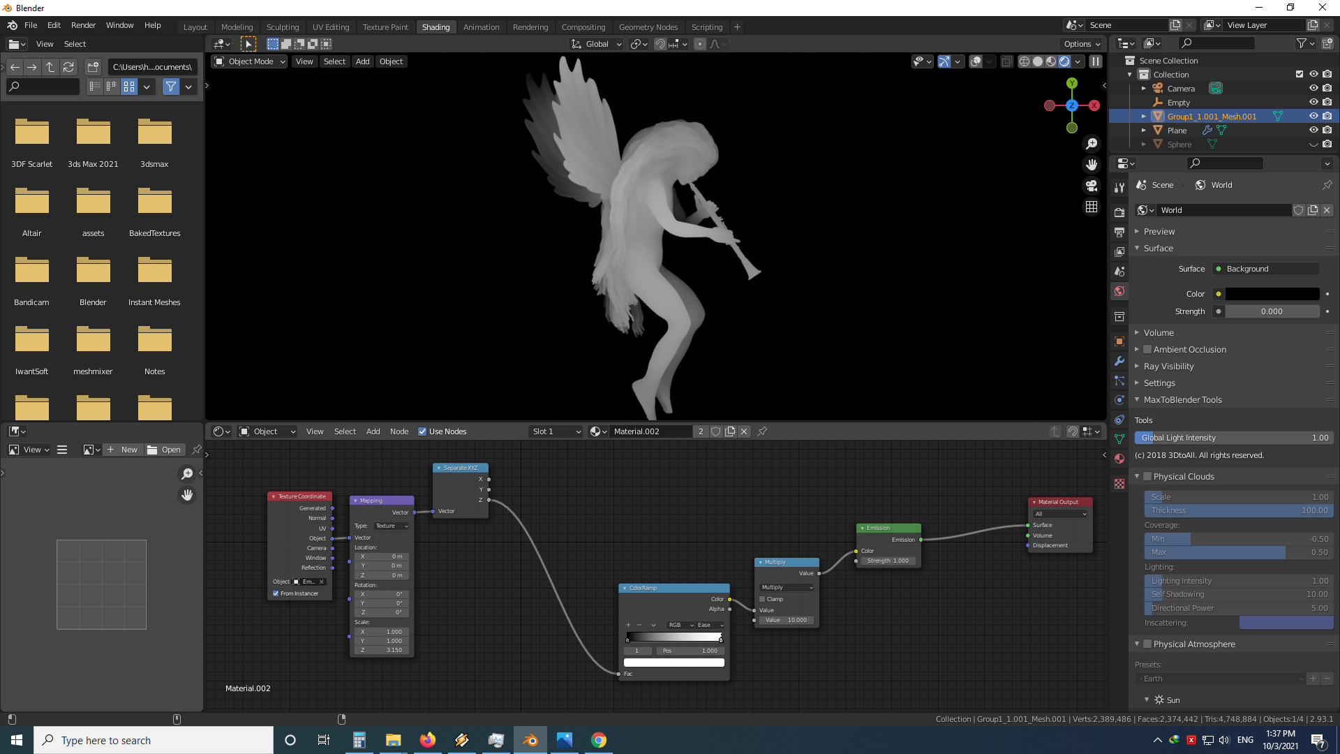
Task: Hide Plane in viewport via eye icon
Action: pos(1313,131)
